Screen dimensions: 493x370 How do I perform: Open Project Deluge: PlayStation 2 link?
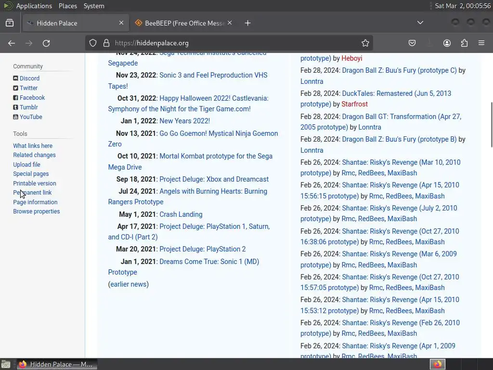click(x=203, y=249)
